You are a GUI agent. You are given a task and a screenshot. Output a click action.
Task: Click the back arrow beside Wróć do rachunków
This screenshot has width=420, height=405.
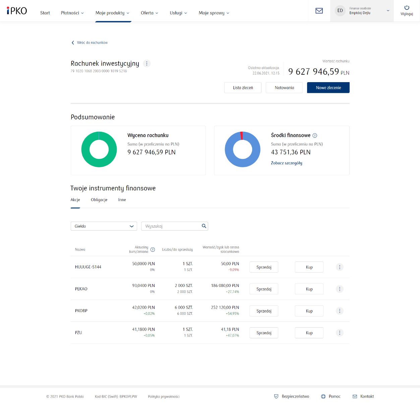(x=73, y=43)
